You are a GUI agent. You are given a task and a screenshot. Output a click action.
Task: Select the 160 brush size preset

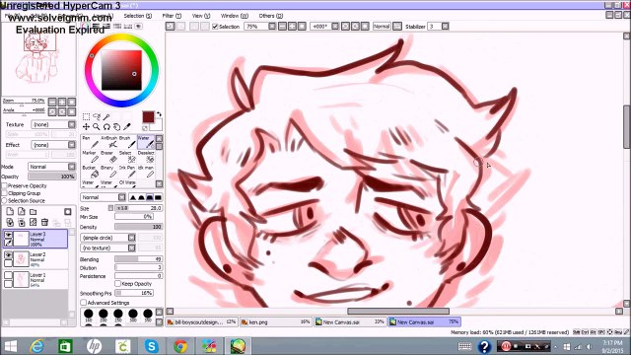88,315
